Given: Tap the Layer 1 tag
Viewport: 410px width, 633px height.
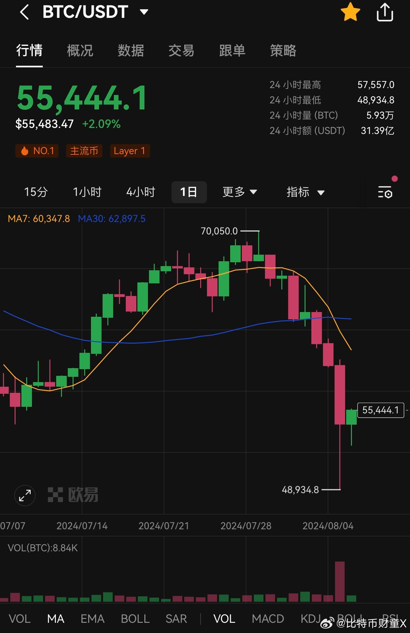Looking at the screenshot, I should [130, 151].
